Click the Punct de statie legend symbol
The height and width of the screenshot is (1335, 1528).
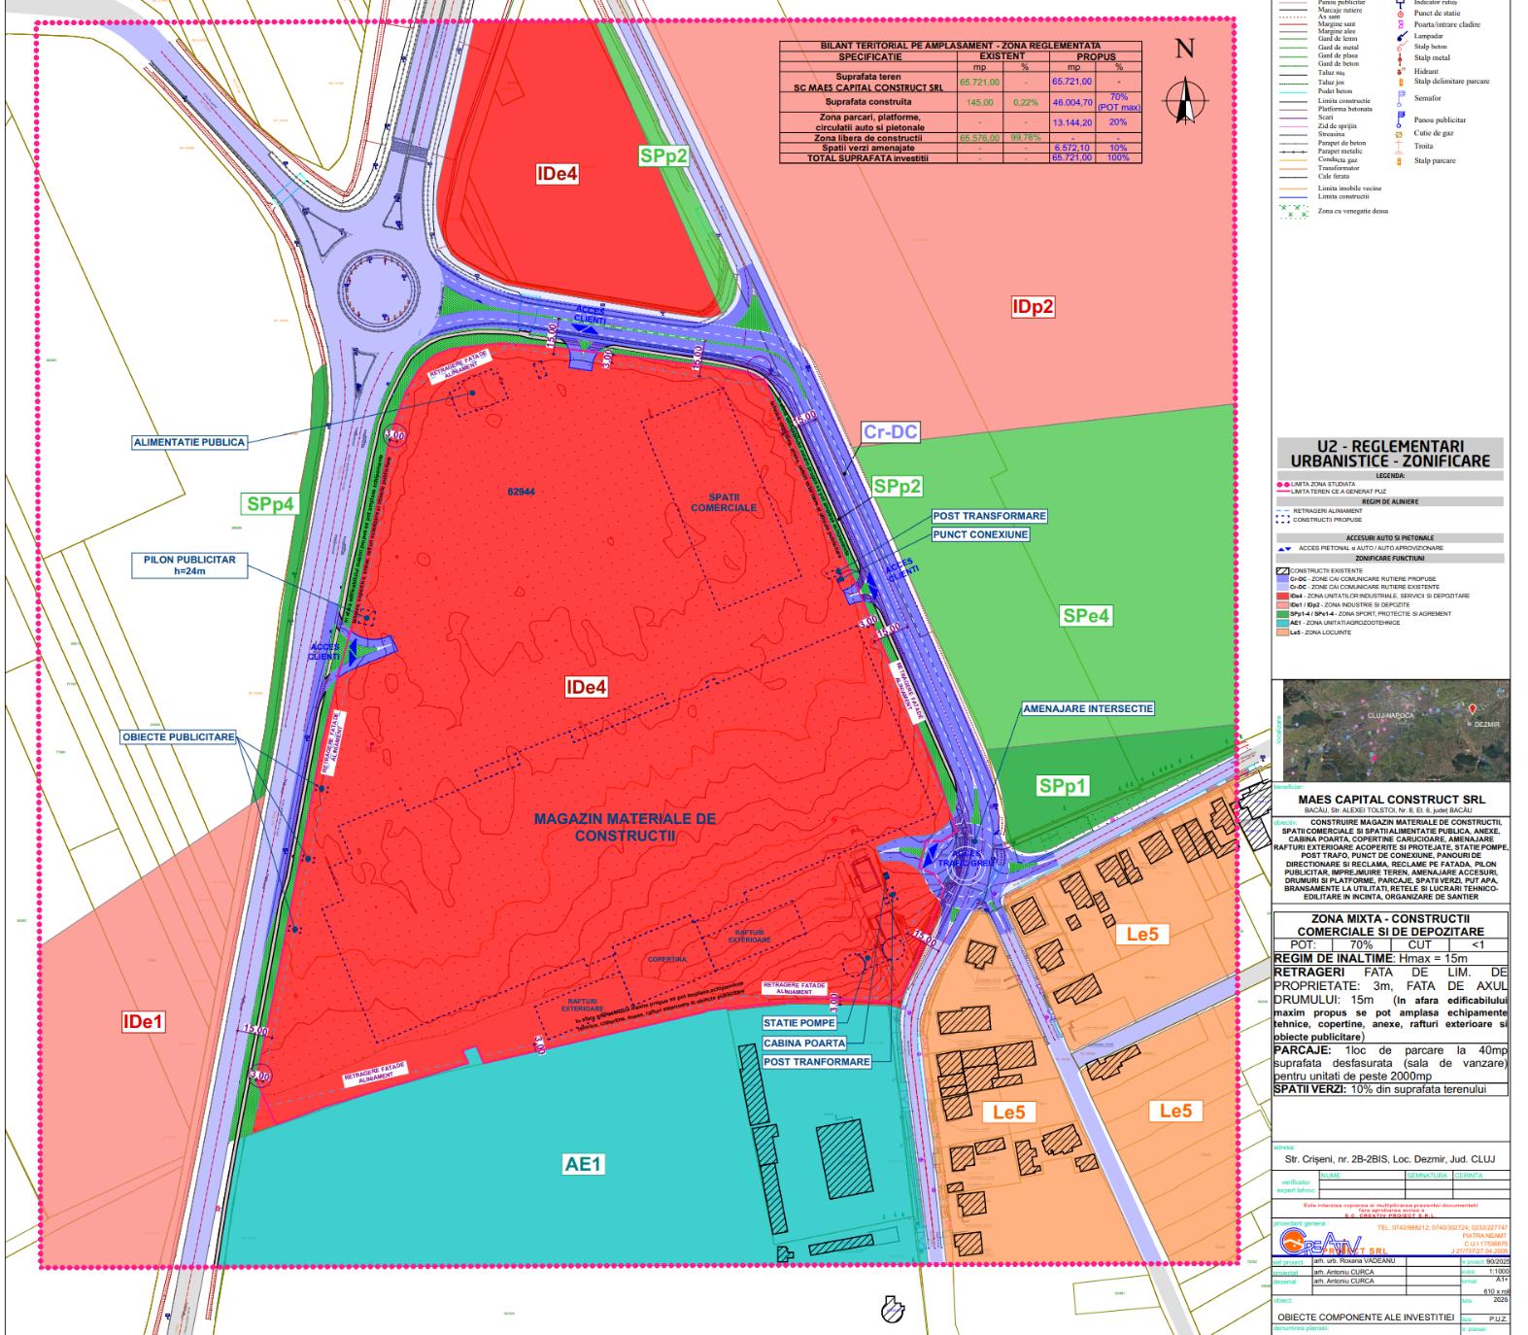click(1400, 14)
